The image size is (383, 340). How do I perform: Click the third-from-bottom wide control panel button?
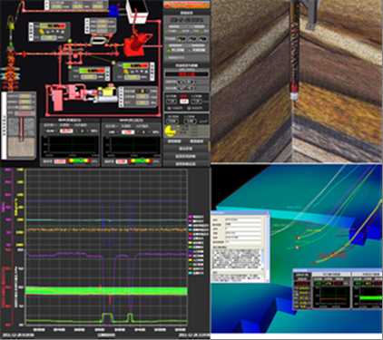point(186,149)
